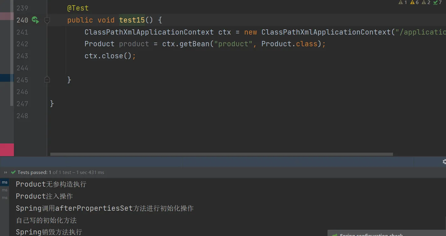446x236 pixels.
Task: Click the Spring leaf icon in the notification
Action: [335, 234]
